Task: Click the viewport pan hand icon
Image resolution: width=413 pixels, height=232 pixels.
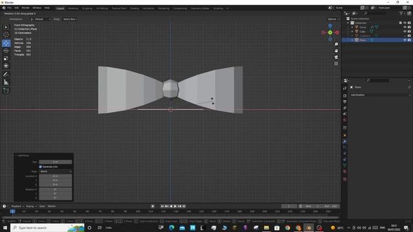Action: pos(336,51)
